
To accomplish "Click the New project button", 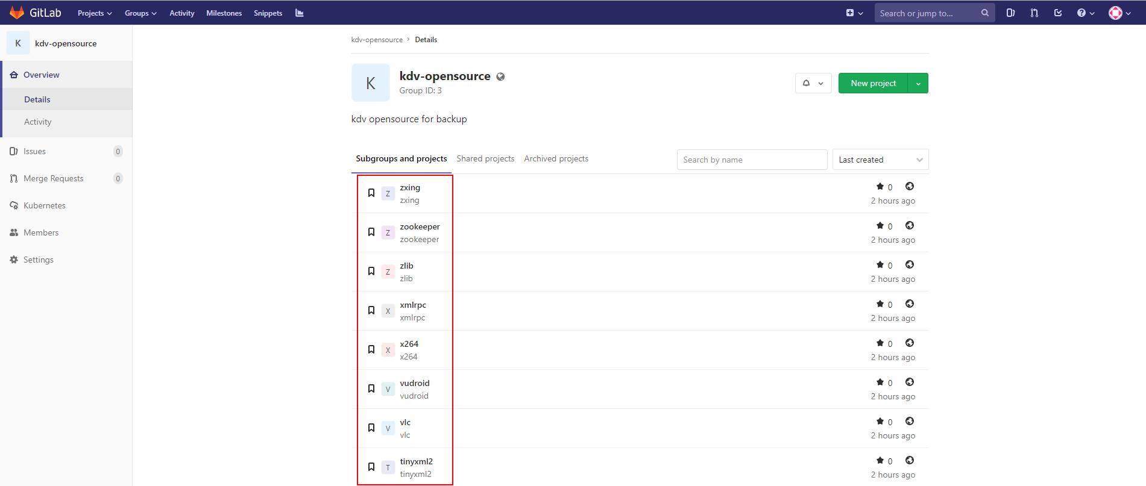I will pos(873,83).
